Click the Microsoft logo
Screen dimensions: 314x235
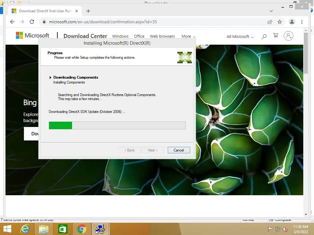click(x=33, y=35)
